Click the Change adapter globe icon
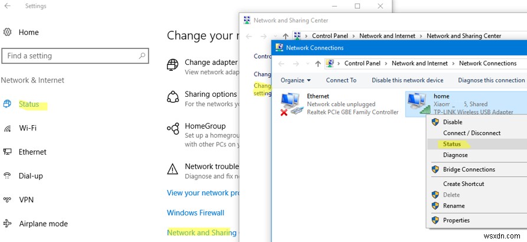This screenshot has width=527, height=242. tap(173, 64)
